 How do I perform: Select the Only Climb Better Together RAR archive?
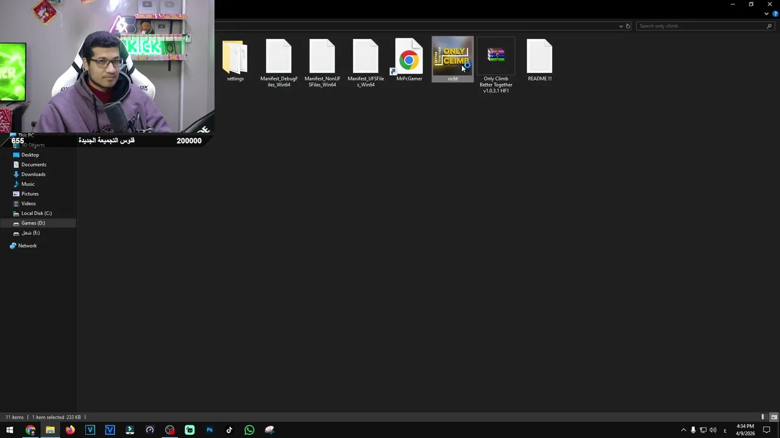(496, 66)
